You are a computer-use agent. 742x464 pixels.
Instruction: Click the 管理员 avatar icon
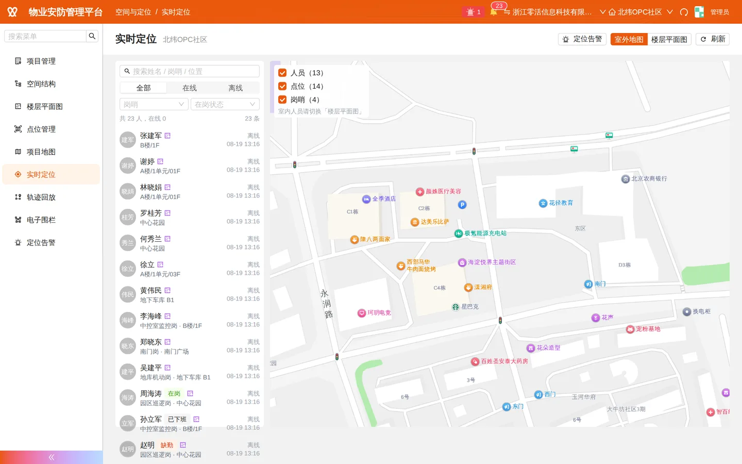point(699,12)
